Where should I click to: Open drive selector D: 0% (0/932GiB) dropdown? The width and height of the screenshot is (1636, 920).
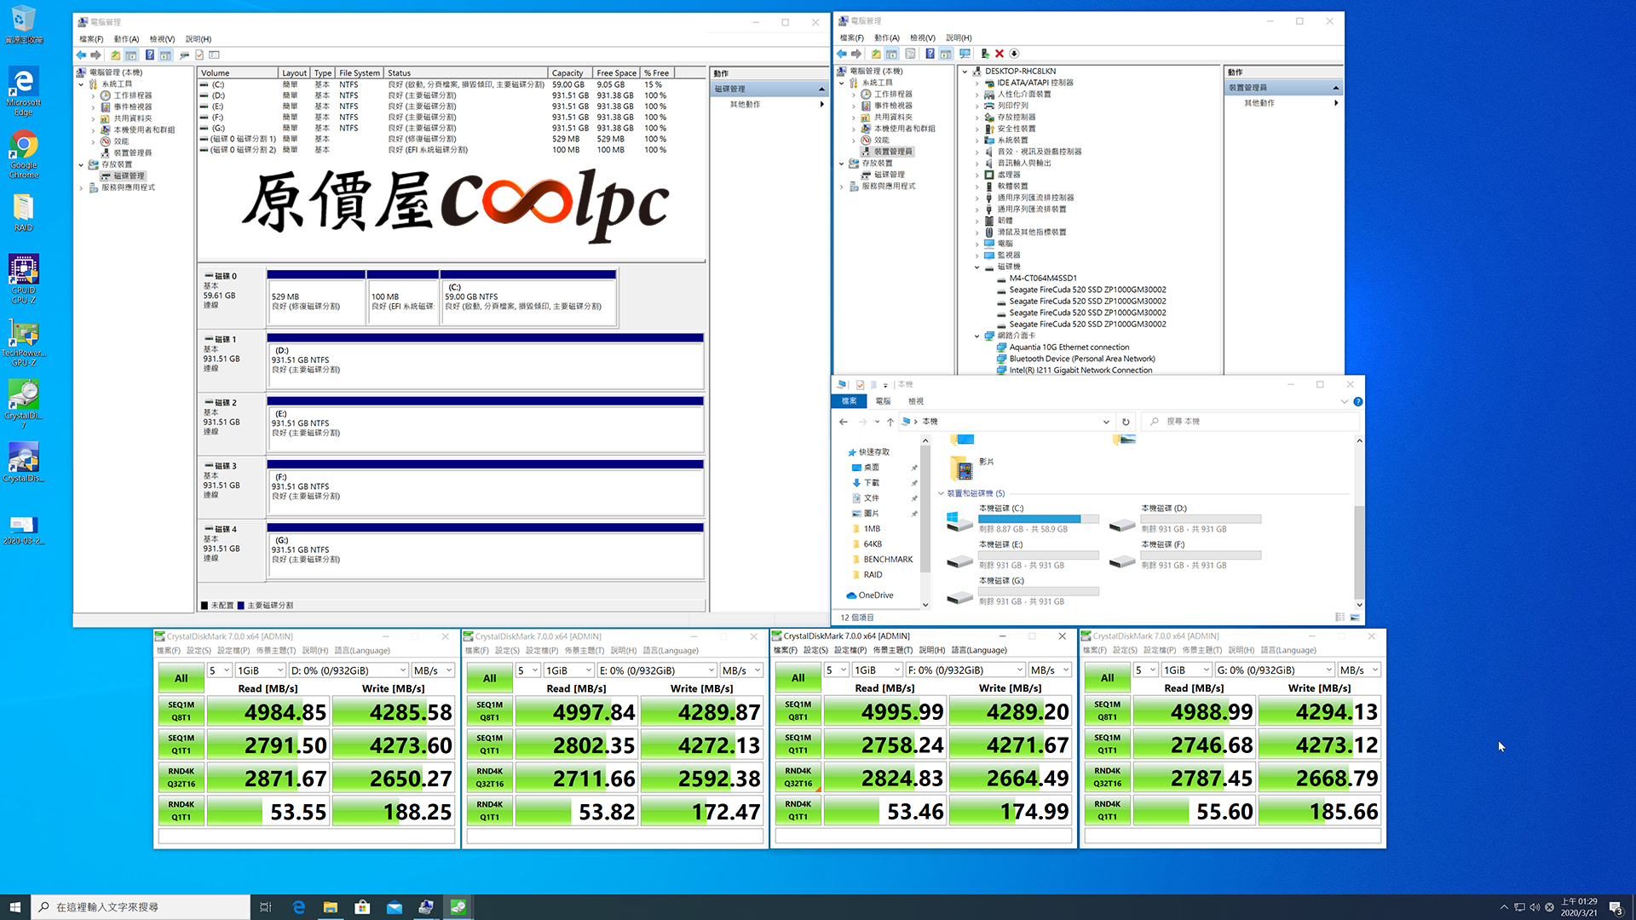349,670
